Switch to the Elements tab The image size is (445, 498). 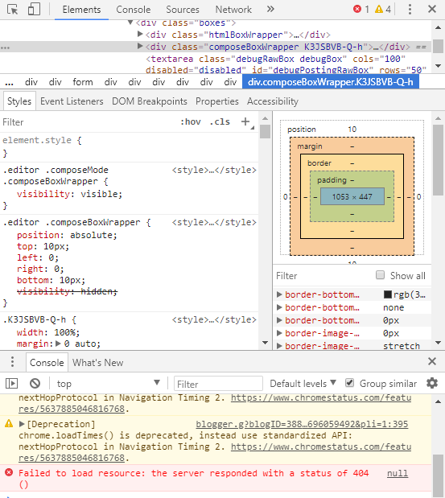(81, 10)
